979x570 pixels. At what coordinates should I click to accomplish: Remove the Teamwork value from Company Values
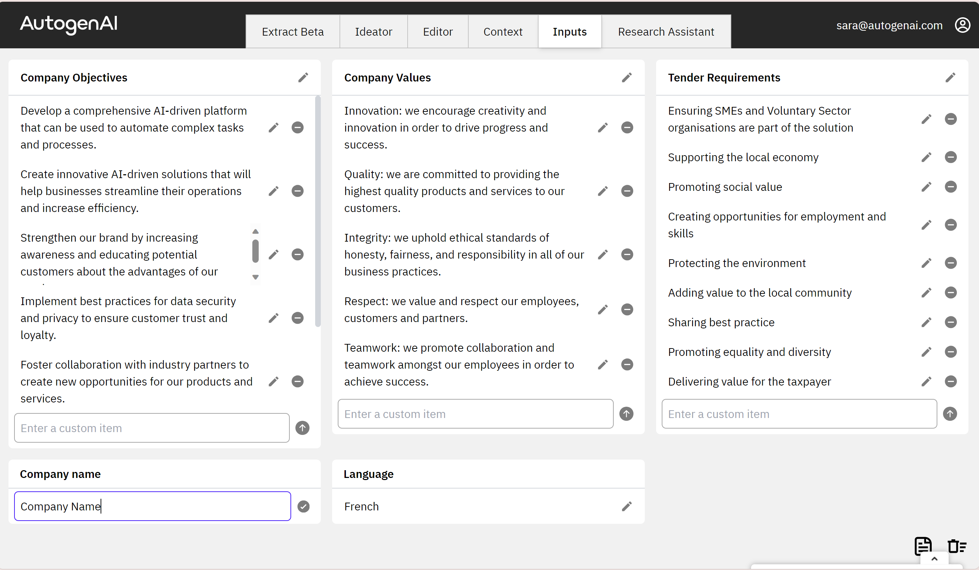tap(627, 364)
